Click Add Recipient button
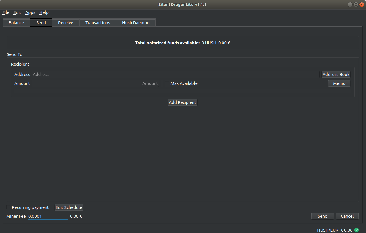This screenshot has height=233, width=366. click(183, 102)
